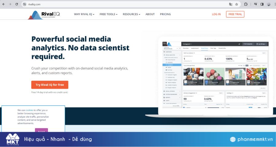Reload the rivaliq.com page
Screen dimensions: 276x147
(17, 4)
